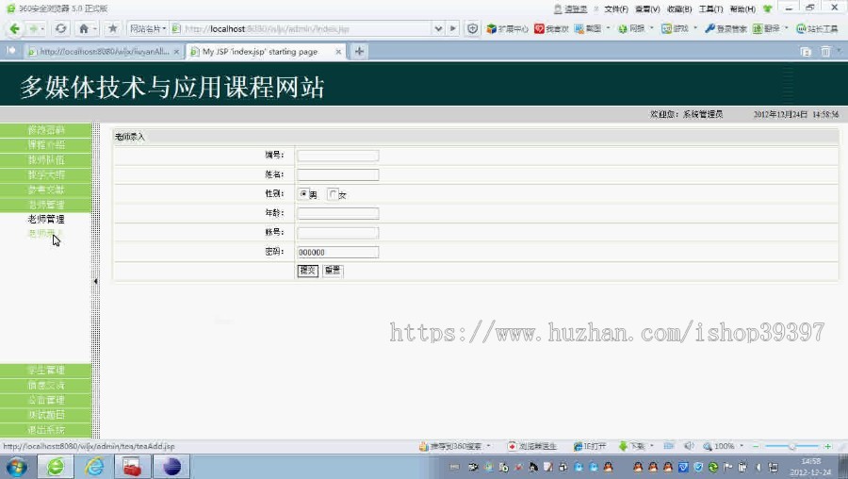Click the green zoom plus button
This screenshot has height=479, width=848.
(x=827, y=446)
